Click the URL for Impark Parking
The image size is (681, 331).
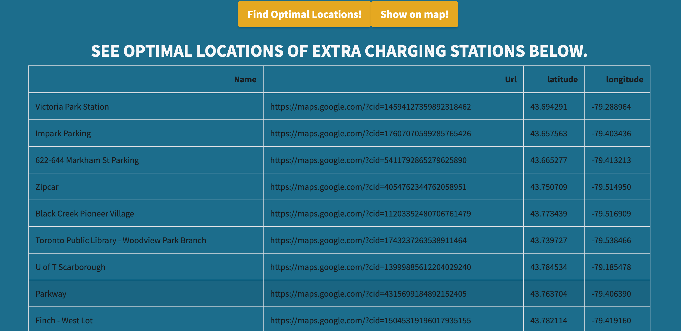coord(371,133)
